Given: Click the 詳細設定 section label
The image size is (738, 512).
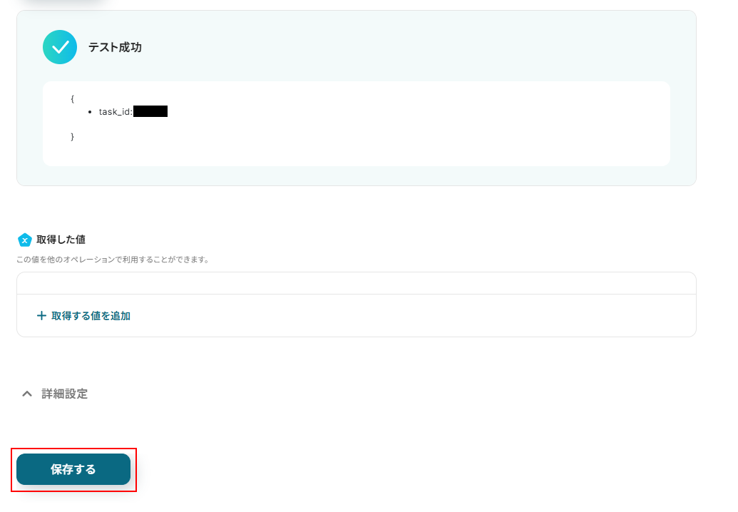Looking at the screenshot, I should (x=64, y=394).
